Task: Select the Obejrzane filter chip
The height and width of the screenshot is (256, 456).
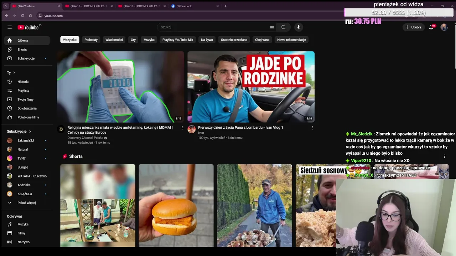Action: click(x=262, y=40)
